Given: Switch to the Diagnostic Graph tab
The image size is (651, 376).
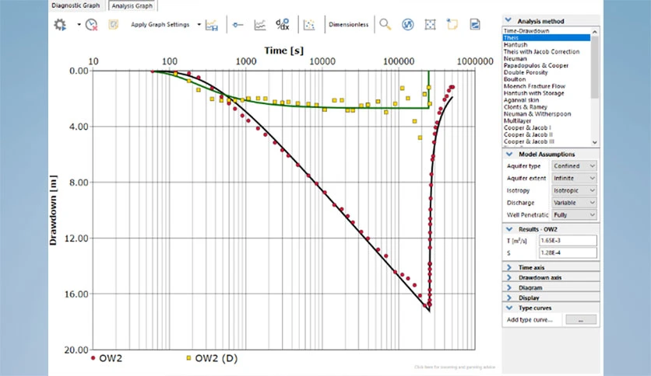Looking at the screenshot, I should tap(76, 5).
